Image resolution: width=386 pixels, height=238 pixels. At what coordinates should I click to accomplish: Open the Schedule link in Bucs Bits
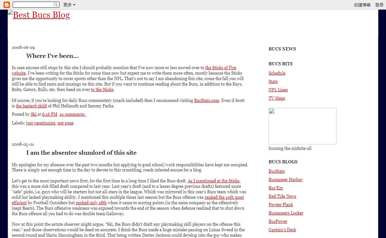tap(277, 73)
